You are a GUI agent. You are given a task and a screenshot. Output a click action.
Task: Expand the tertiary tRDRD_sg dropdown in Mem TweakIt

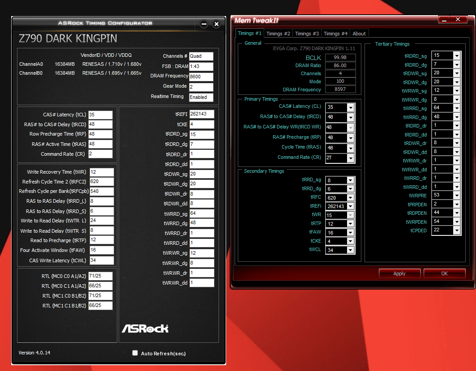[457, 55]
